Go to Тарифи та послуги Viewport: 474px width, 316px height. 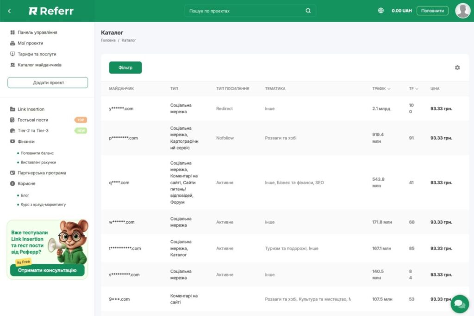(x=37, y=54)
